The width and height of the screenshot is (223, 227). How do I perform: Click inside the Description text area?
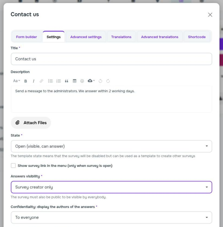(x=111, y=99)
